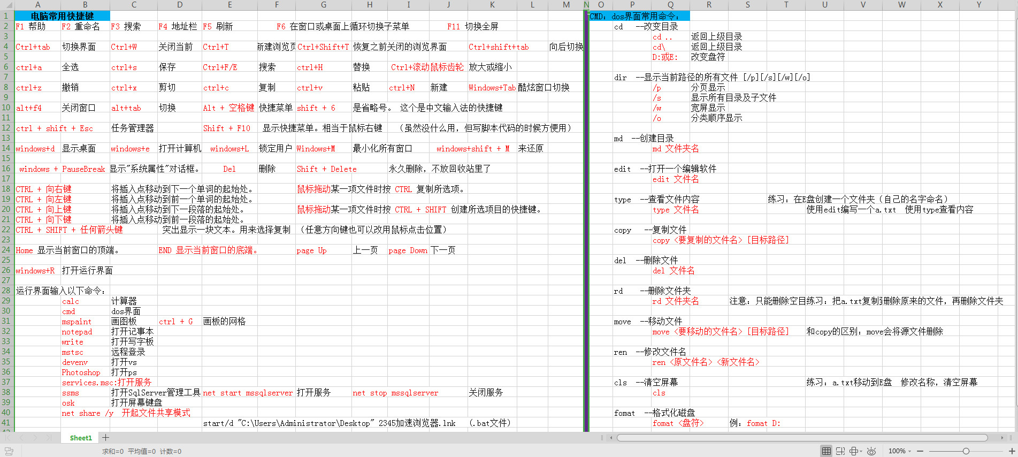Click the cell 'CTRL + SHIFT + 任何箭头键'
1018x457 pixels.
click(69, 230)
